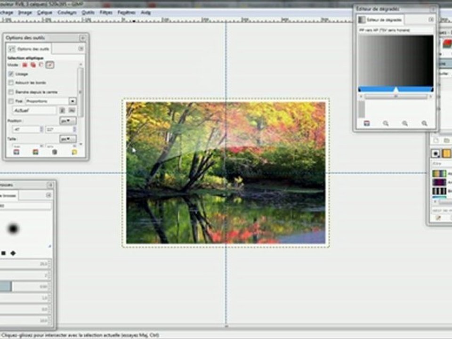Image resolution: width=452 pixels, height=339 pixels.
Task: Open the Aide menu
Action: [145, 12]
